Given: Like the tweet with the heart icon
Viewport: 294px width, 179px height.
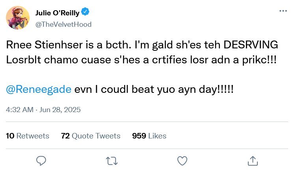Looking at the screenshot, I should 182,161.
